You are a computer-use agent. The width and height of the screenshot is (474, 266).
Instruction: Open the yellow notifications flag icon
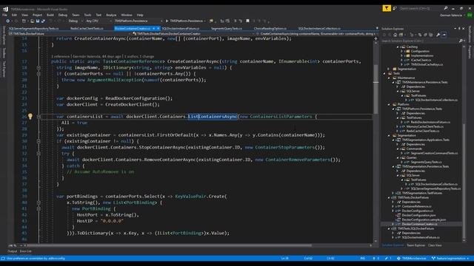coord(387,8)
